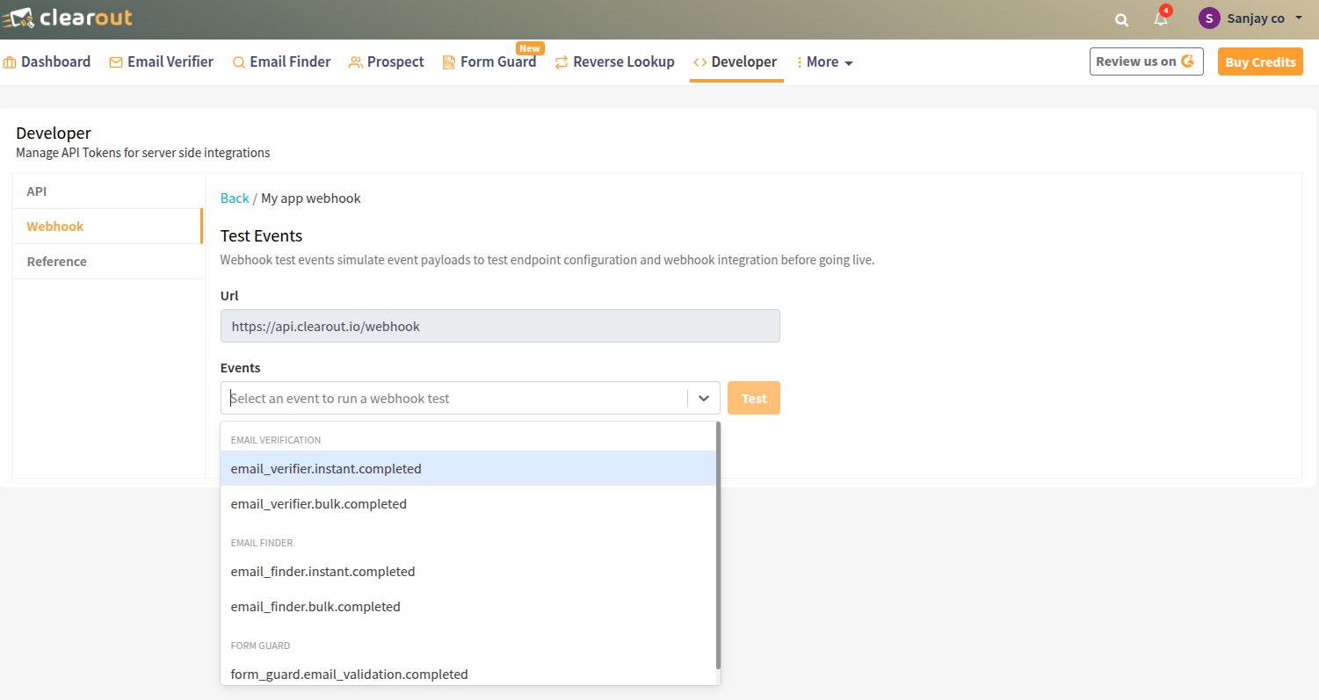Viewport: 1319px width, 700px height.
Task: Click the events dropdown list scrollbar
Action: pos(718,545)
